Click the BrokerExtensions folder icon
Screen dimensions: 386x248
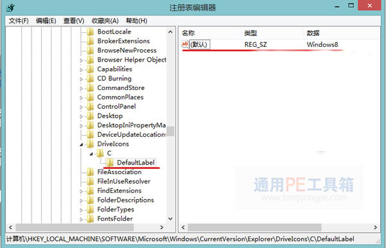pos(90,41)
